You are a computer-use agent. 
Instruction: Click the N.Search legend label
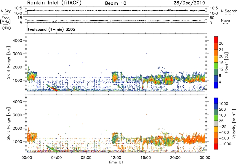(x=229, y=11)
